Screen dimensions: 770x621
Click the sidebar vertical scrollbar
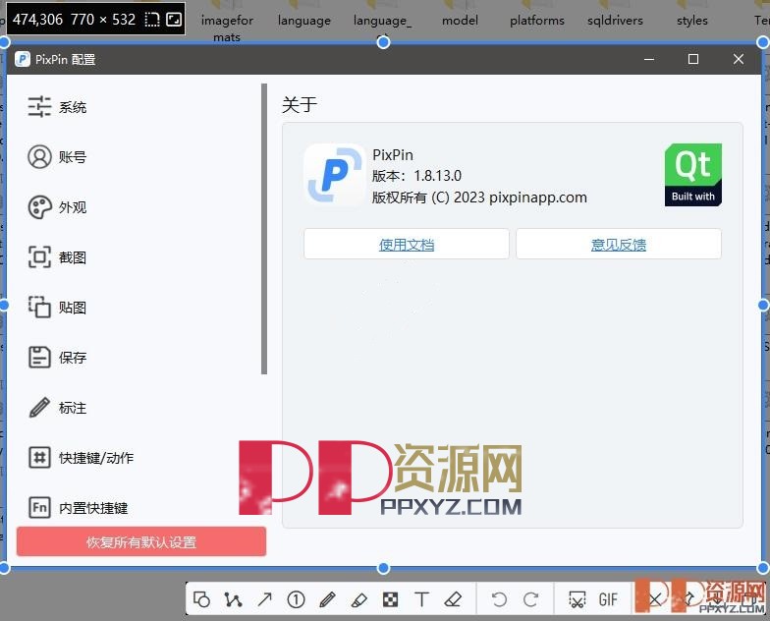tap(264, 229)
